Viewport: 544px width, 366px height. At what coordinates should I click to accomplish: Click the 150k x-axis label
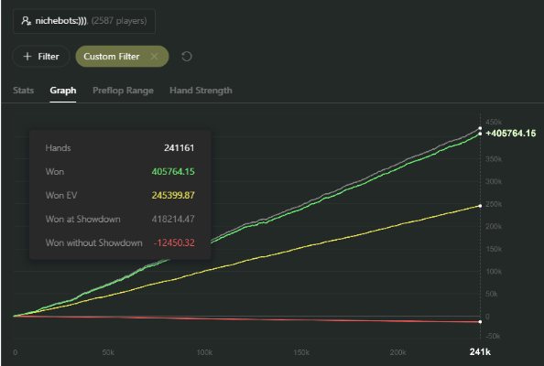[301, 352]
